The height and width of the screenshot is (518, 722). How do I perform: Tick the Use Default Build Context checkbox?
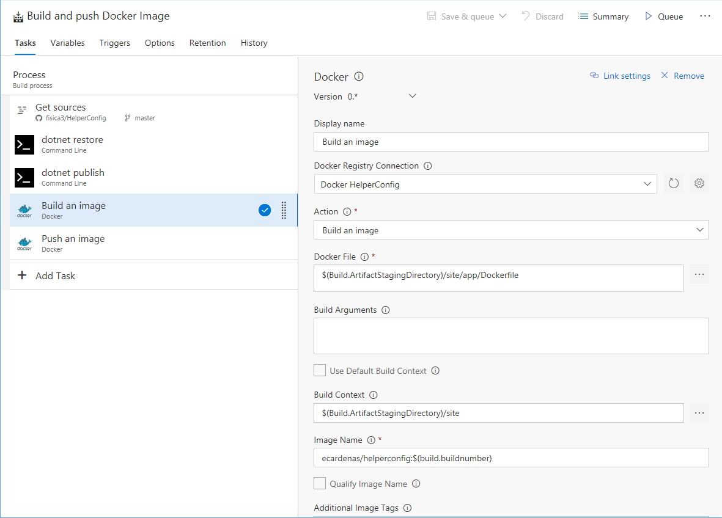pyautogui.click(x=320, y=370)
